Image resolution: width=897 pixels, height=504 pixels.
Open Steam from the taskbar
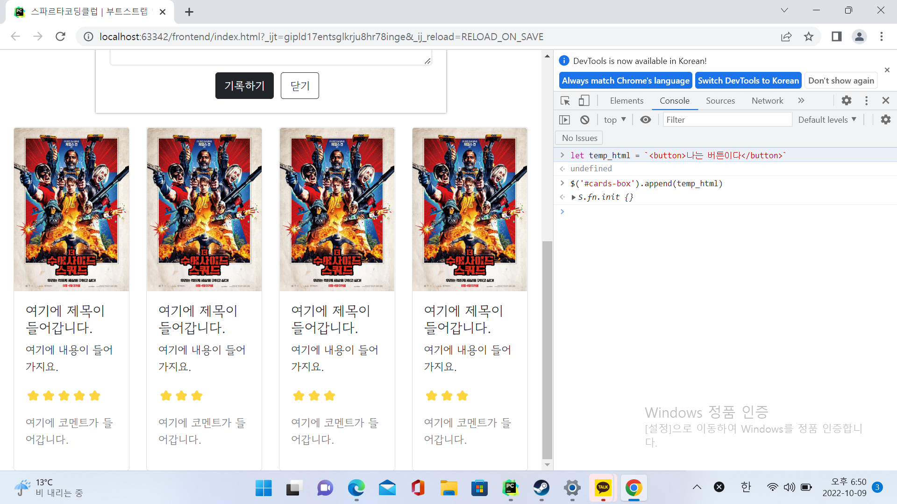541,488
